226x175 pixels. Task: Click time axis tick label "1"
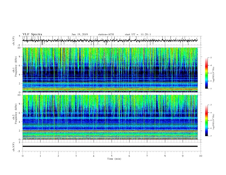point(40,156)
